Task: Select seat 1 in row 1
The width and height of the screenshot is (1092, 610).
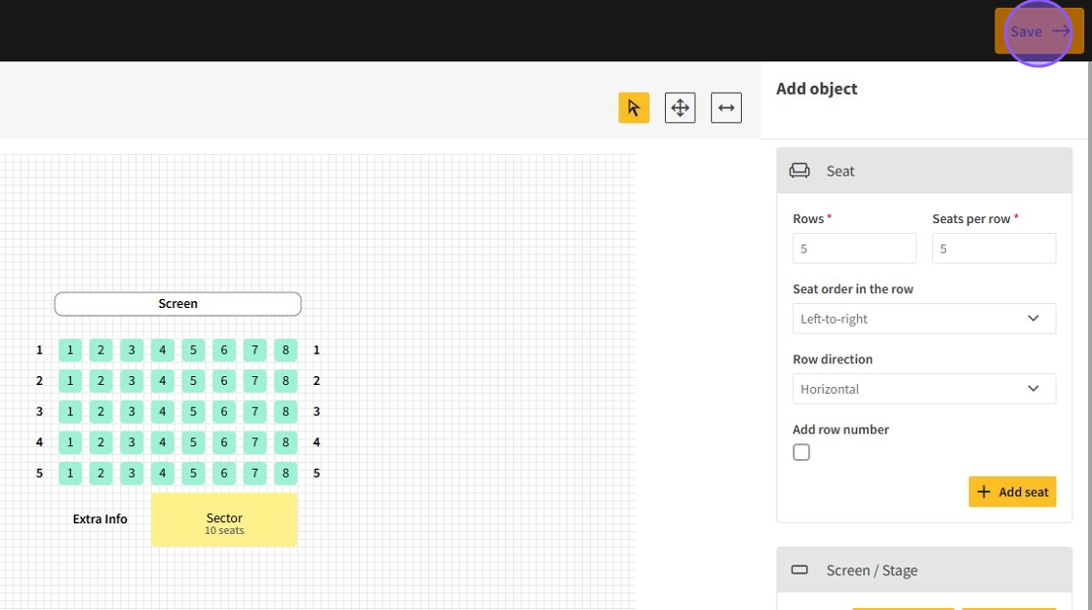Action: [70, 350]
